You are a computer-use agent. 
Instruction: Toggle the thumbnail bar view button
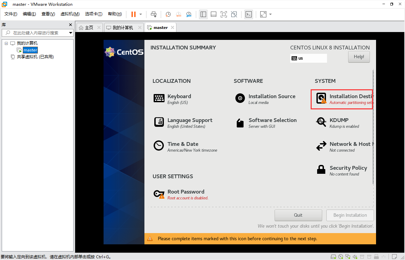pyautogui.click(x=214, y=14)
